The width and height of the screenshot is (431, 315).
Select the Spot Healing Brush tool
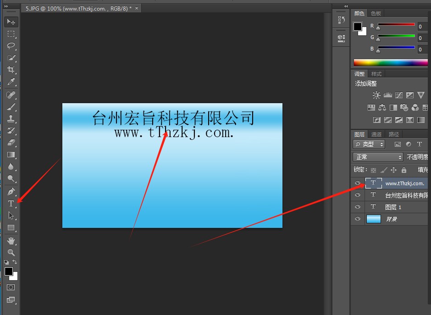click(11, 95)
